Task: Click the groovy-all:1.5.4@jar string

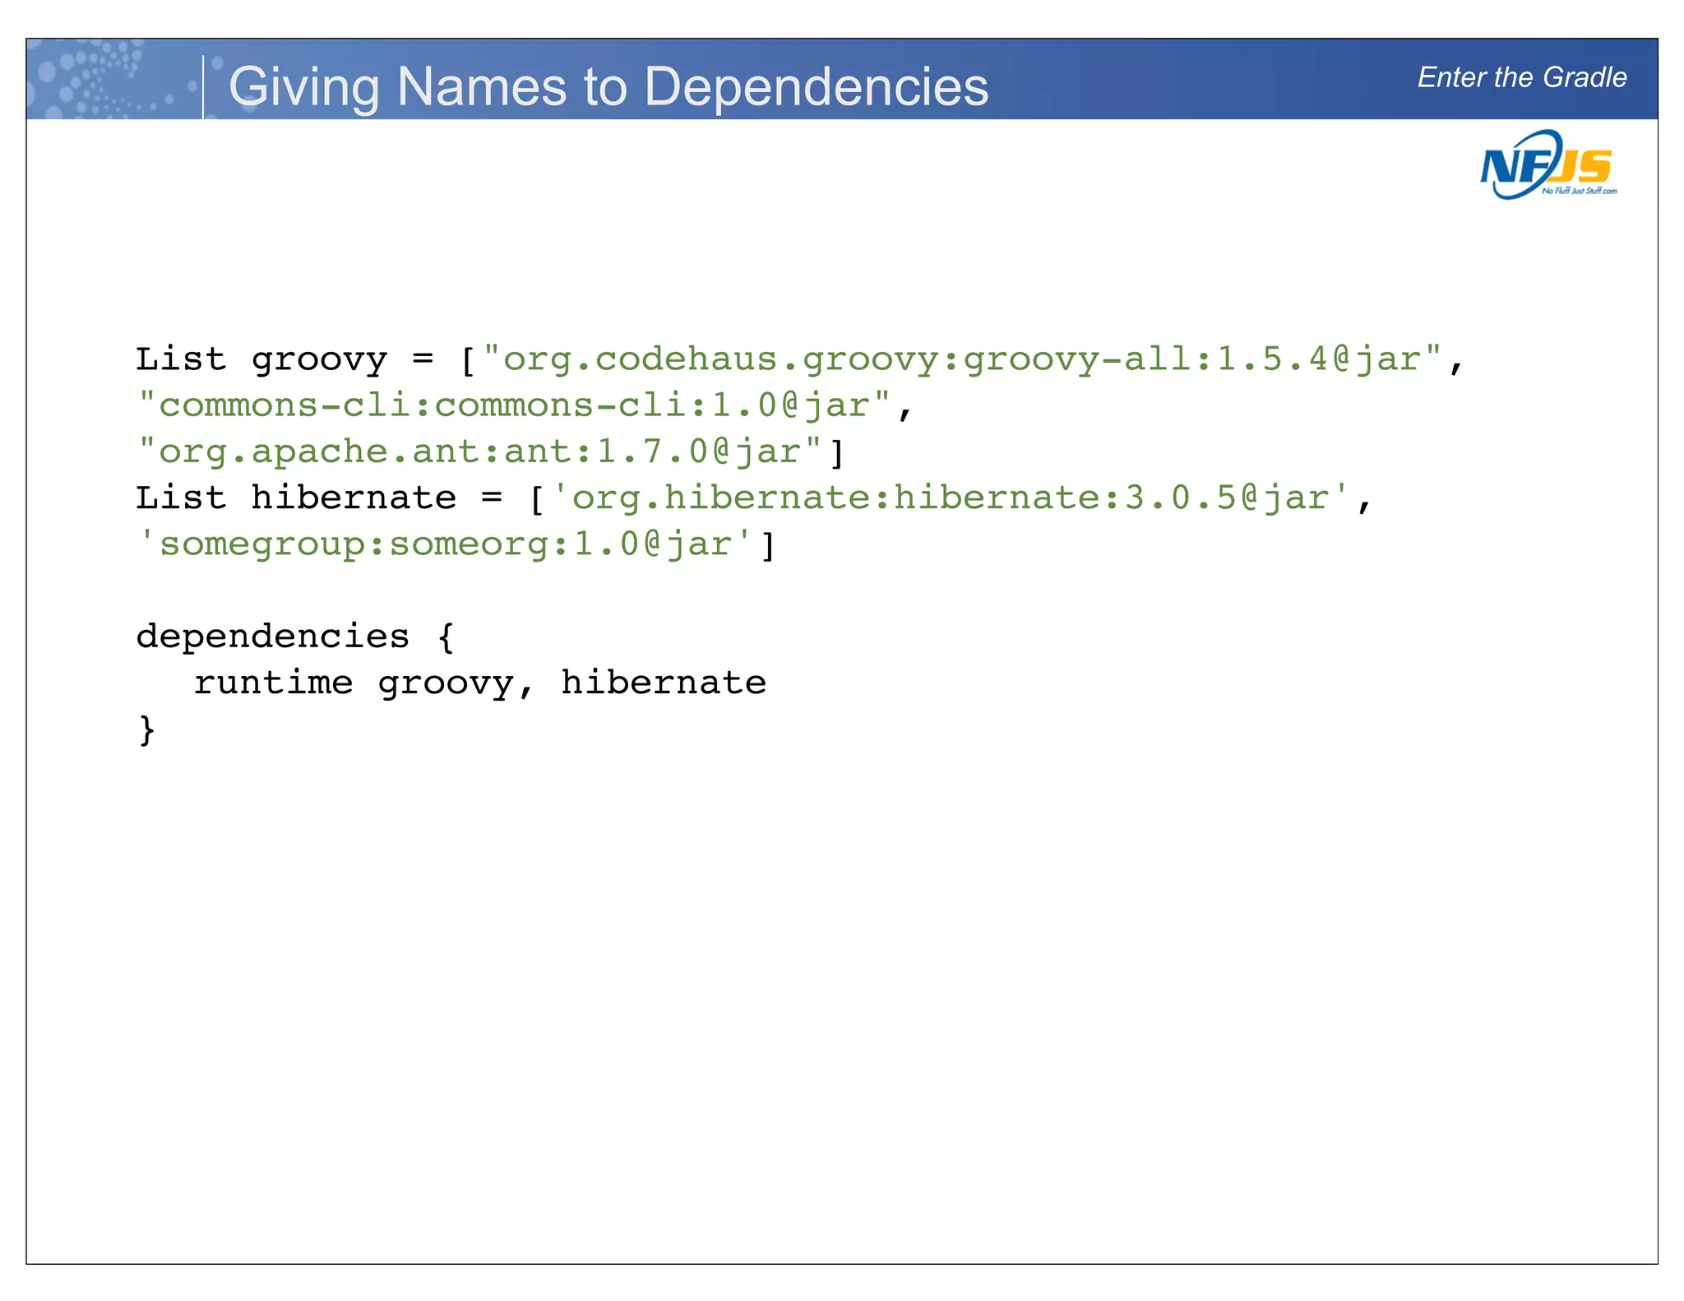Action: 962,360
